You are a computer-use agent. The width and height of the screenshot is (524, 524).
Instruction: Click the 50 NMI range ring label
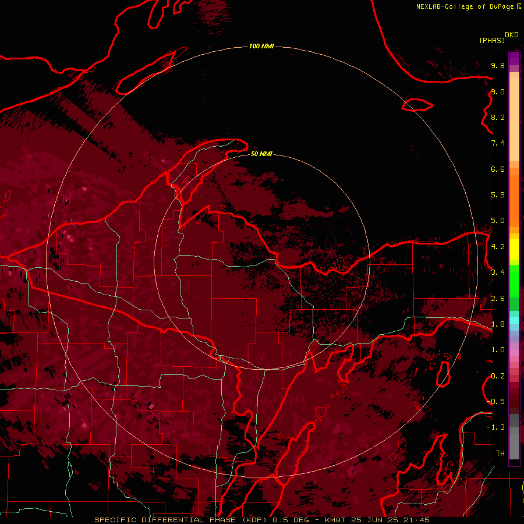261,154
